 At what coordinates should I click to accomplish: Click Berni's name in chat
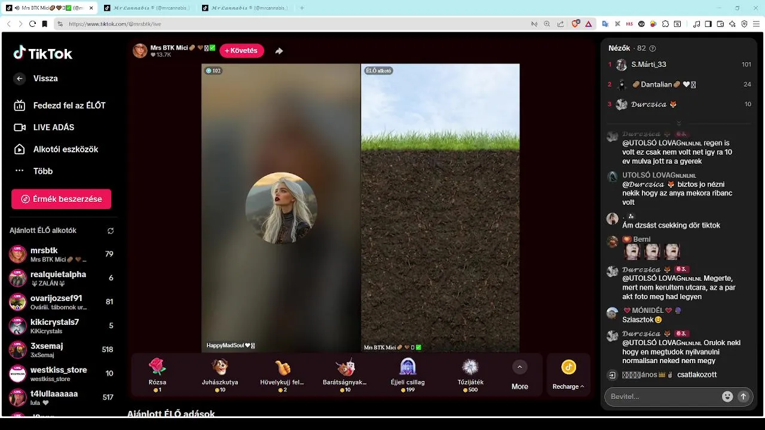pyautogui.click(x=641, y=239)
